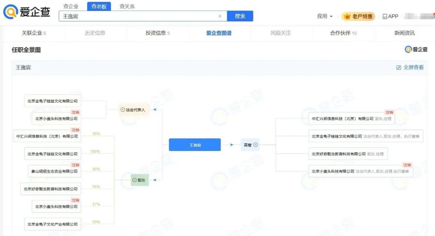
Task: Open 中汇兴邦信息科技 node with 35% share
Action: pos(47,136)
